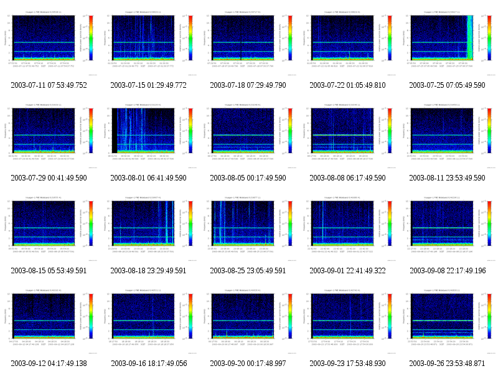Open the 2003-08-08 06:17:49.590 spectrogram thumbnail
Screen dimensions: 498x371
point(347,135)
